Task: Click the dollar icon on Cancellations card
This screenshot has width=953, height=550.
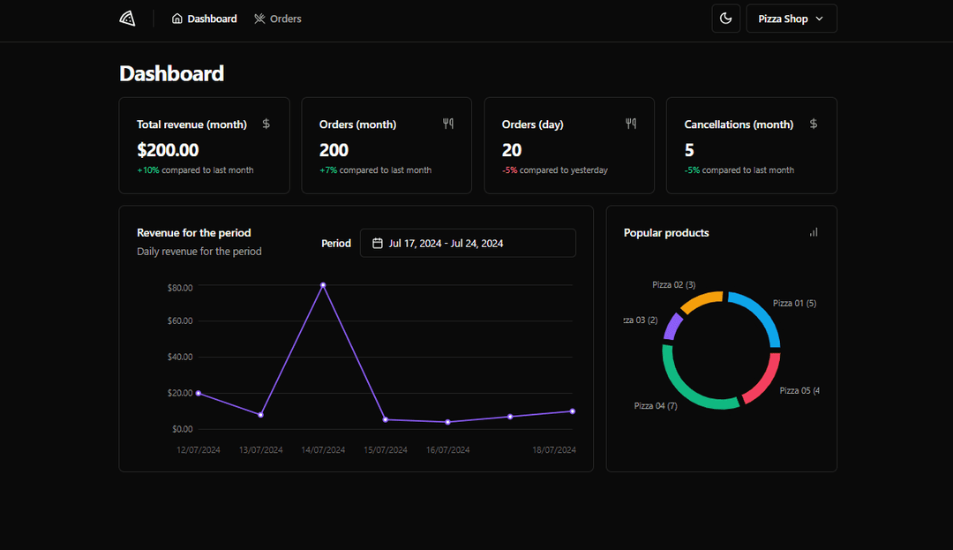Action: pos(814,124)
